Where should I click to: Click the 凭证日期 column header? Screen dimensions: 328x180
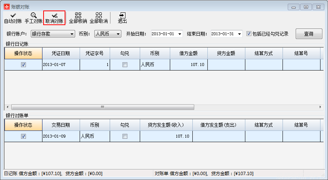tap(61, 53)
